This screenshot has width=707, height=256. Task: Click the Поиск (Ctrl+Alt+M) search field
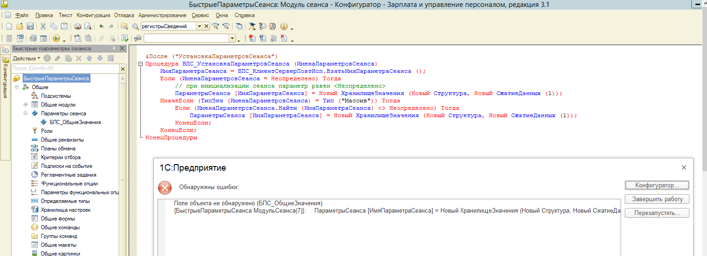click(65, 69)
